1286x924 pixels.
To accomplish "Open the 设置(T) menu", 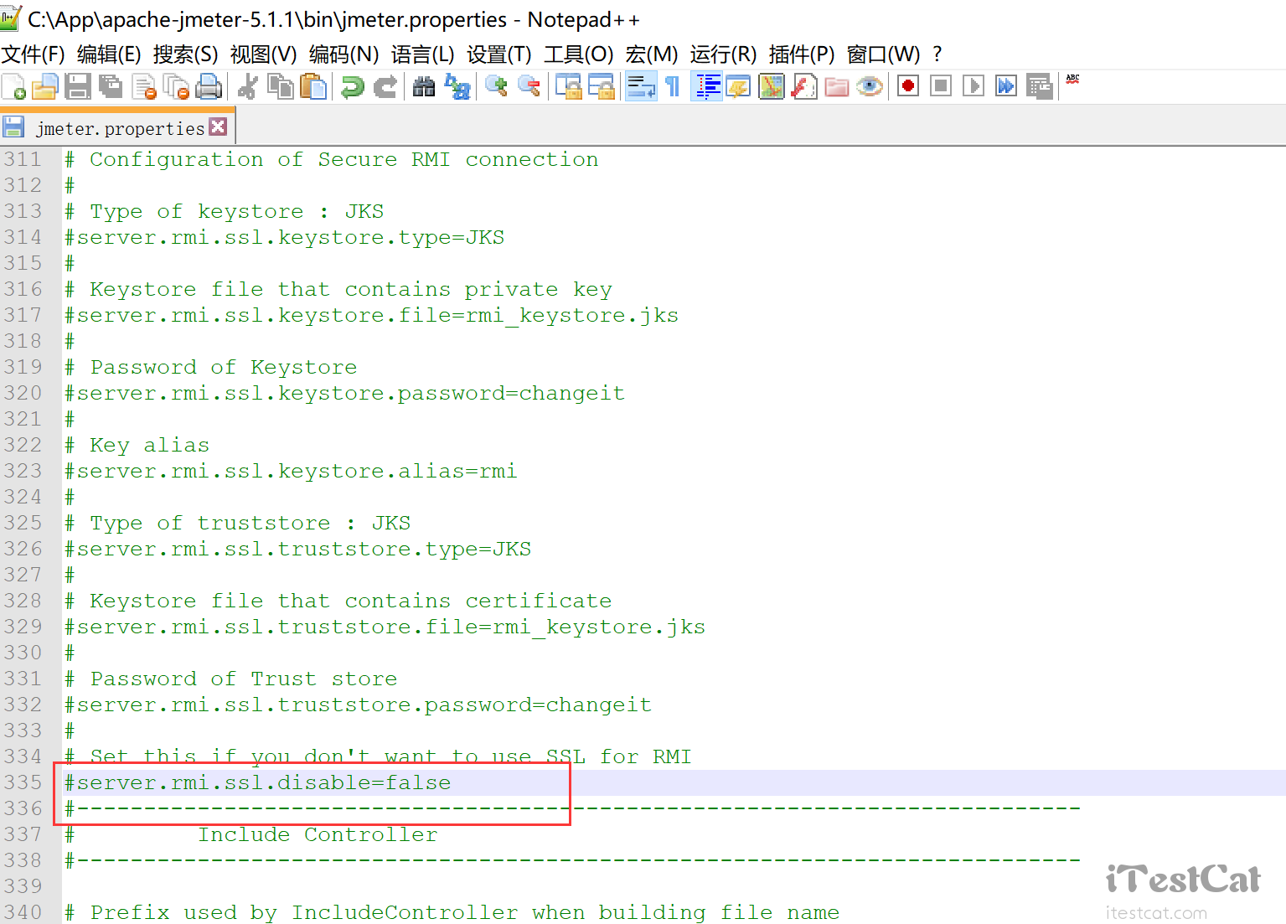I will point(499,54).
